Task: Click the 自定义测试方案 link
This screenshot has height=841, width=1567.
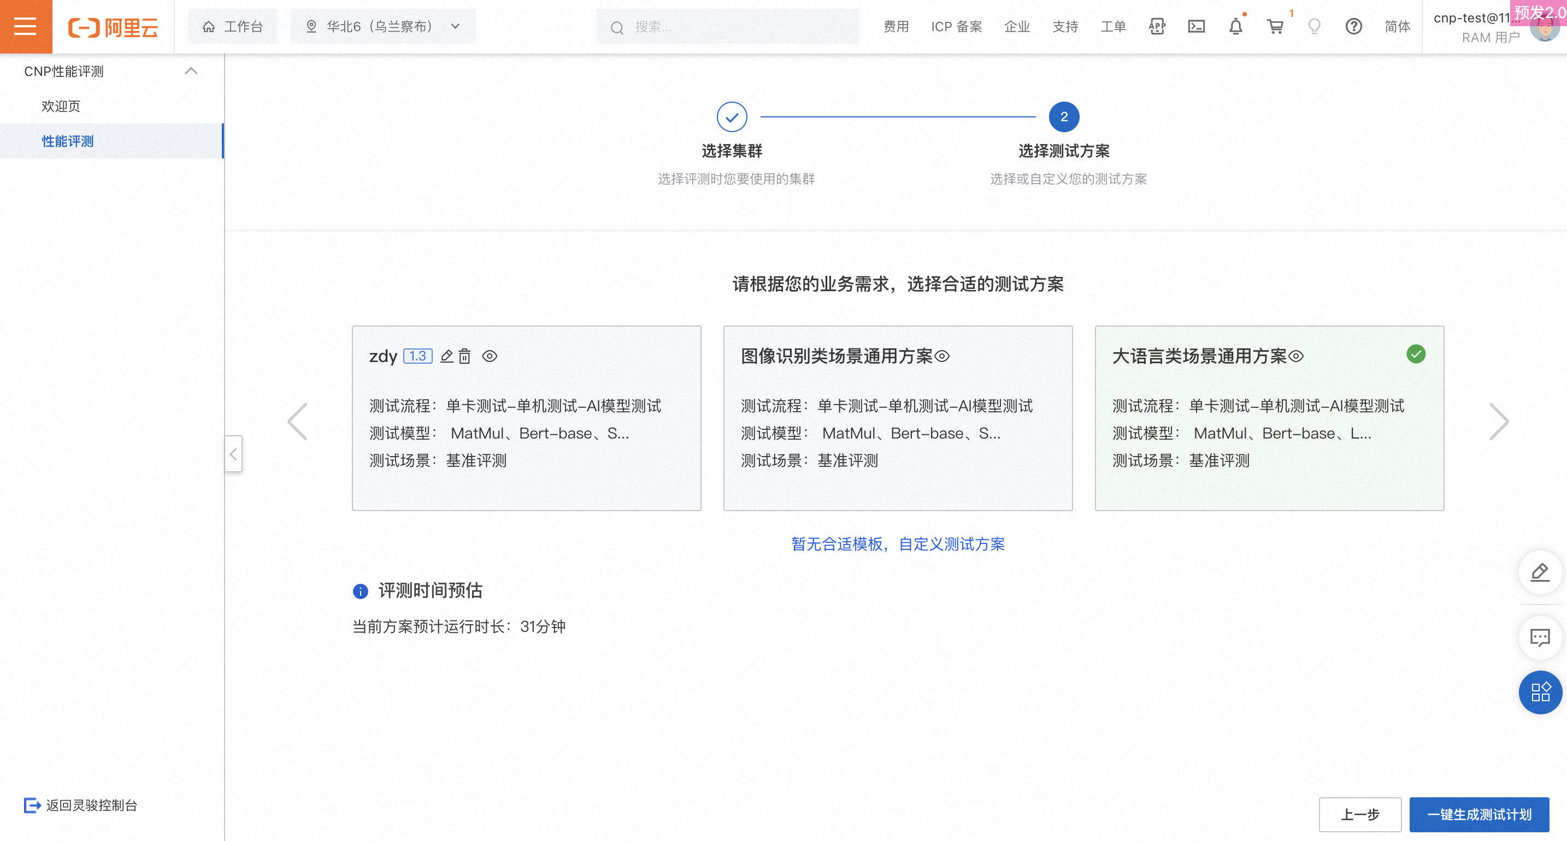Action: pos(951,543)
